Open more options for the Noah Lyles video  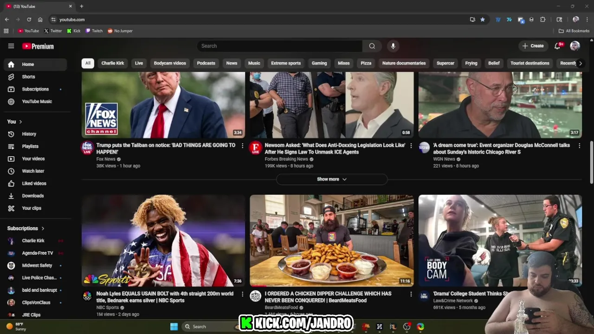tap(242, 294)
